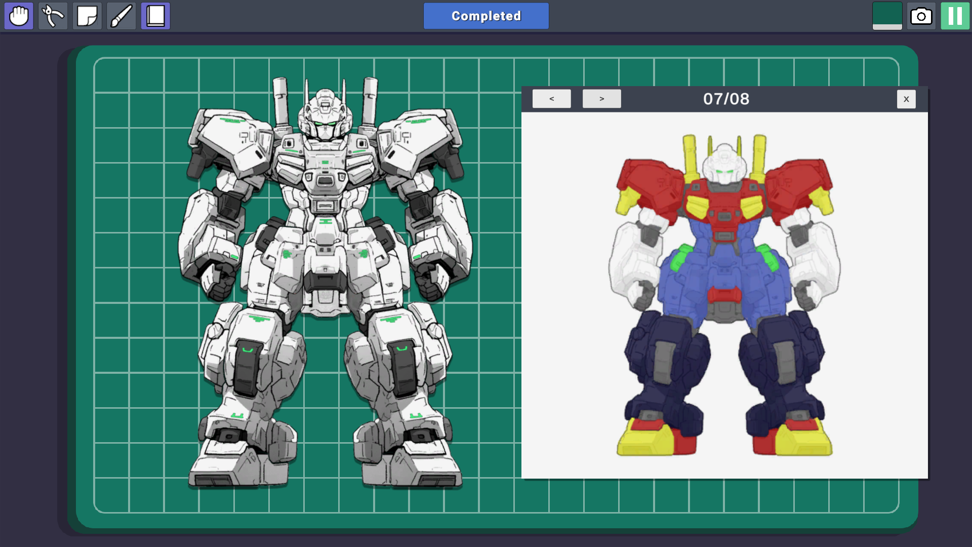Go to next manual page
Viewport: 972px width, 547px height.
pyautogui.click(x=601, y=99)
